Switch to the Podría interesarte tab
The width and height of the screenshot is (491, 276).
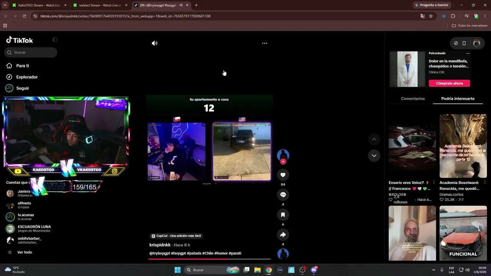coord(458,99)
